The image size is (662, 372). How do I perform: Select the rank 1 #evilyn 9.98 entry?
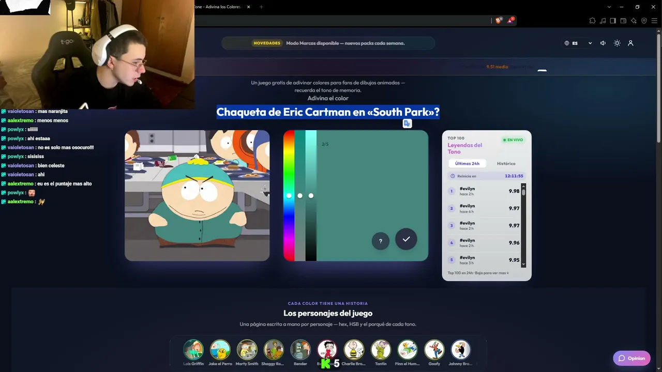[x=484, y=191]
